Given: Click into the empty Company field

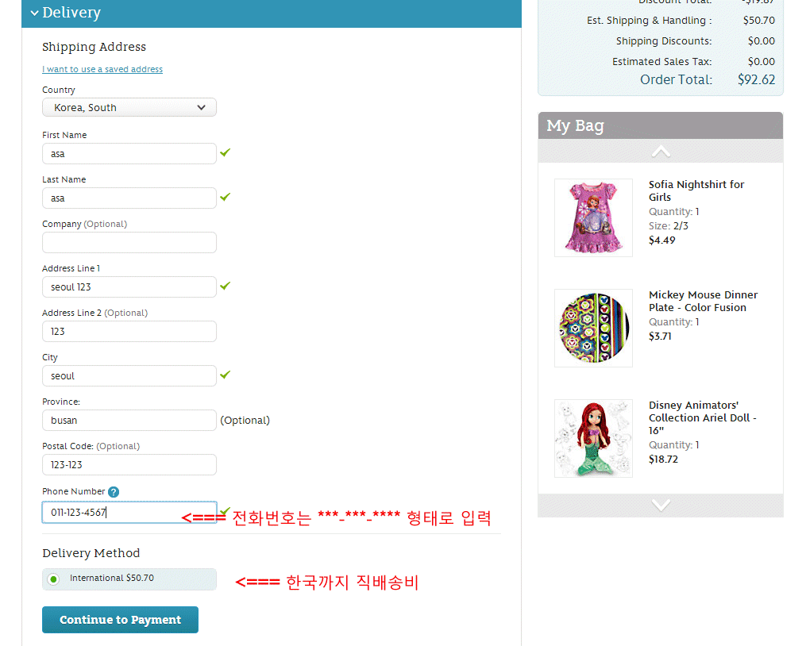Looking at the screenshot, I should click(x=129, y=243).
